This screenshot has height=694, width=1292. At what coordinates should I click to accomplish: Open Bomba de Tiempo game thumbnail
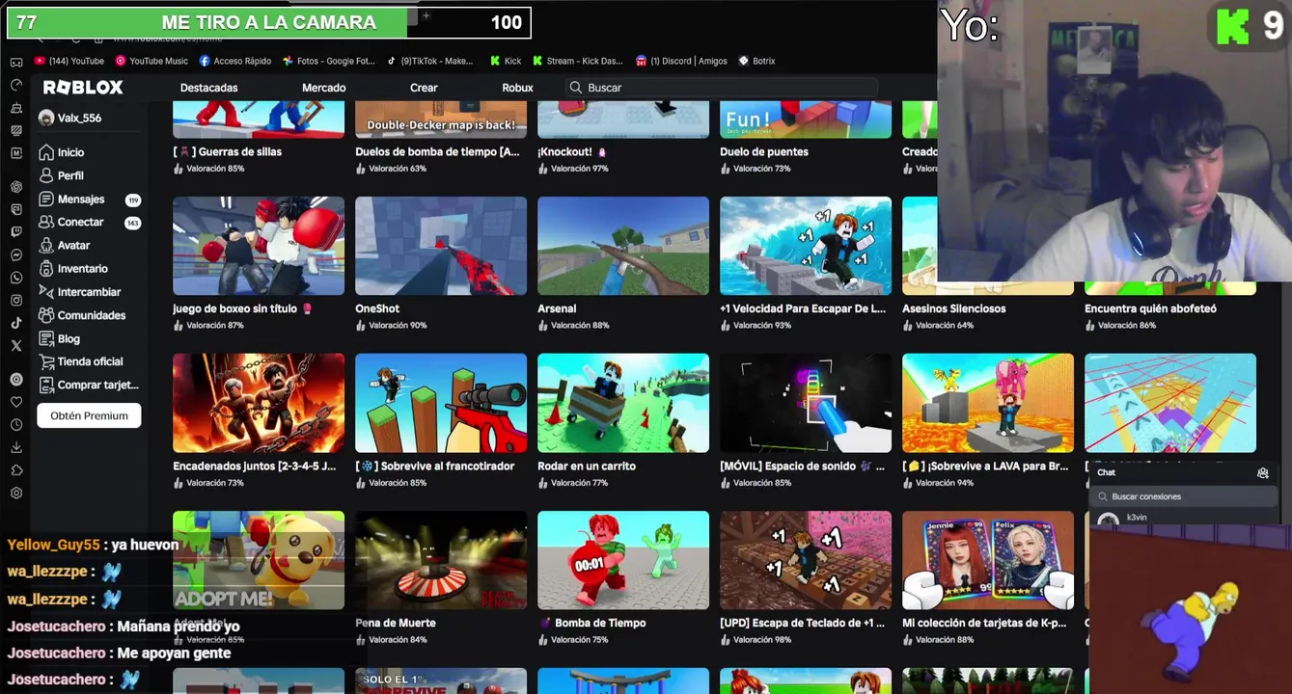(x=623, y=560)
